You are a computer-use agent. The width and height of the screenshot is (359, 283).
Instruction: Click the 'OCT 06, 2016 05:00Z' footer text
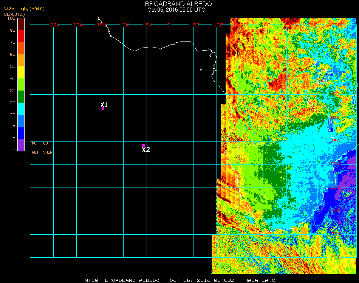202,280
